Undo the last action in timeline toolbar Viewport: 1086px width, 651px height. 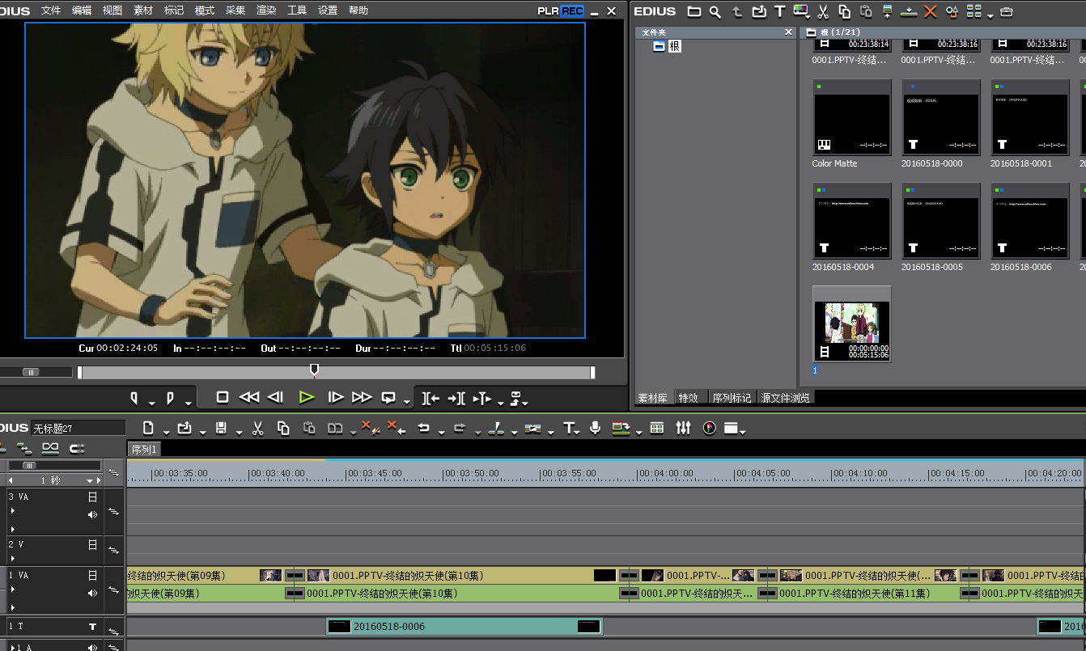coord(423,428)
